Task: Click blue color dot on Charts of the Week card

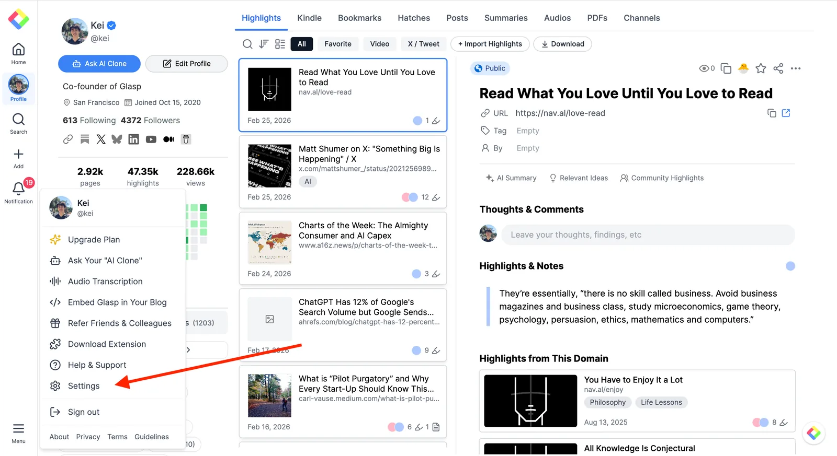Action: click(x=416, y=274)
